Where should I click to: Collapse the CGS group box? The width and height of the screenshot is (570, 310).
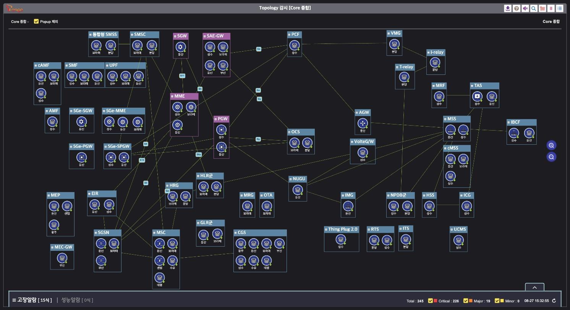tap(235, 232)
